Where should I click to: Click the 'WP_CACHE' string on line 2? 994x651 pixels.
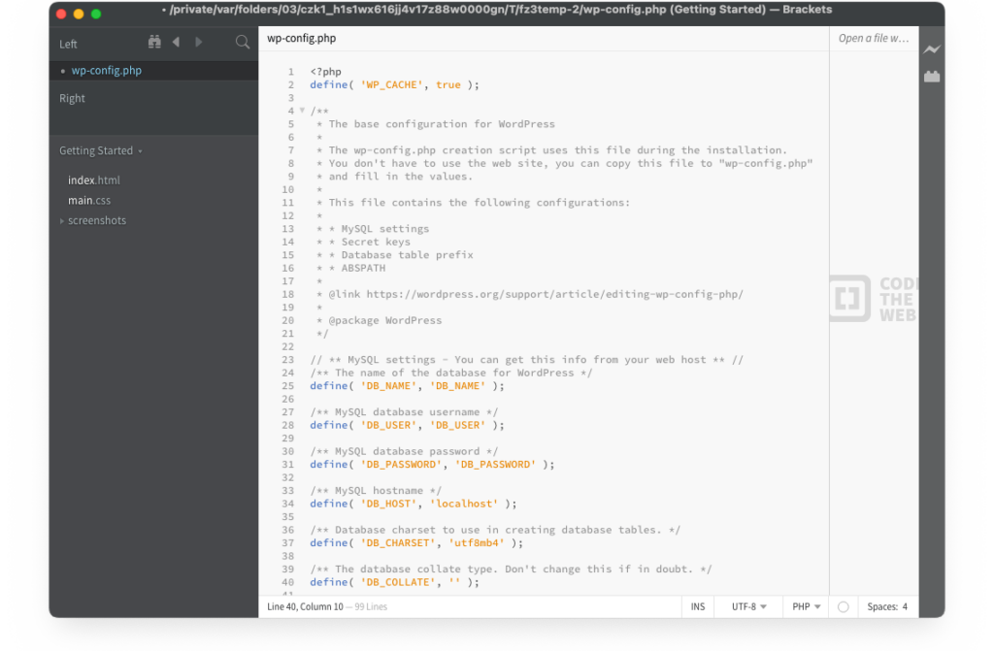(x=392, y=85)
